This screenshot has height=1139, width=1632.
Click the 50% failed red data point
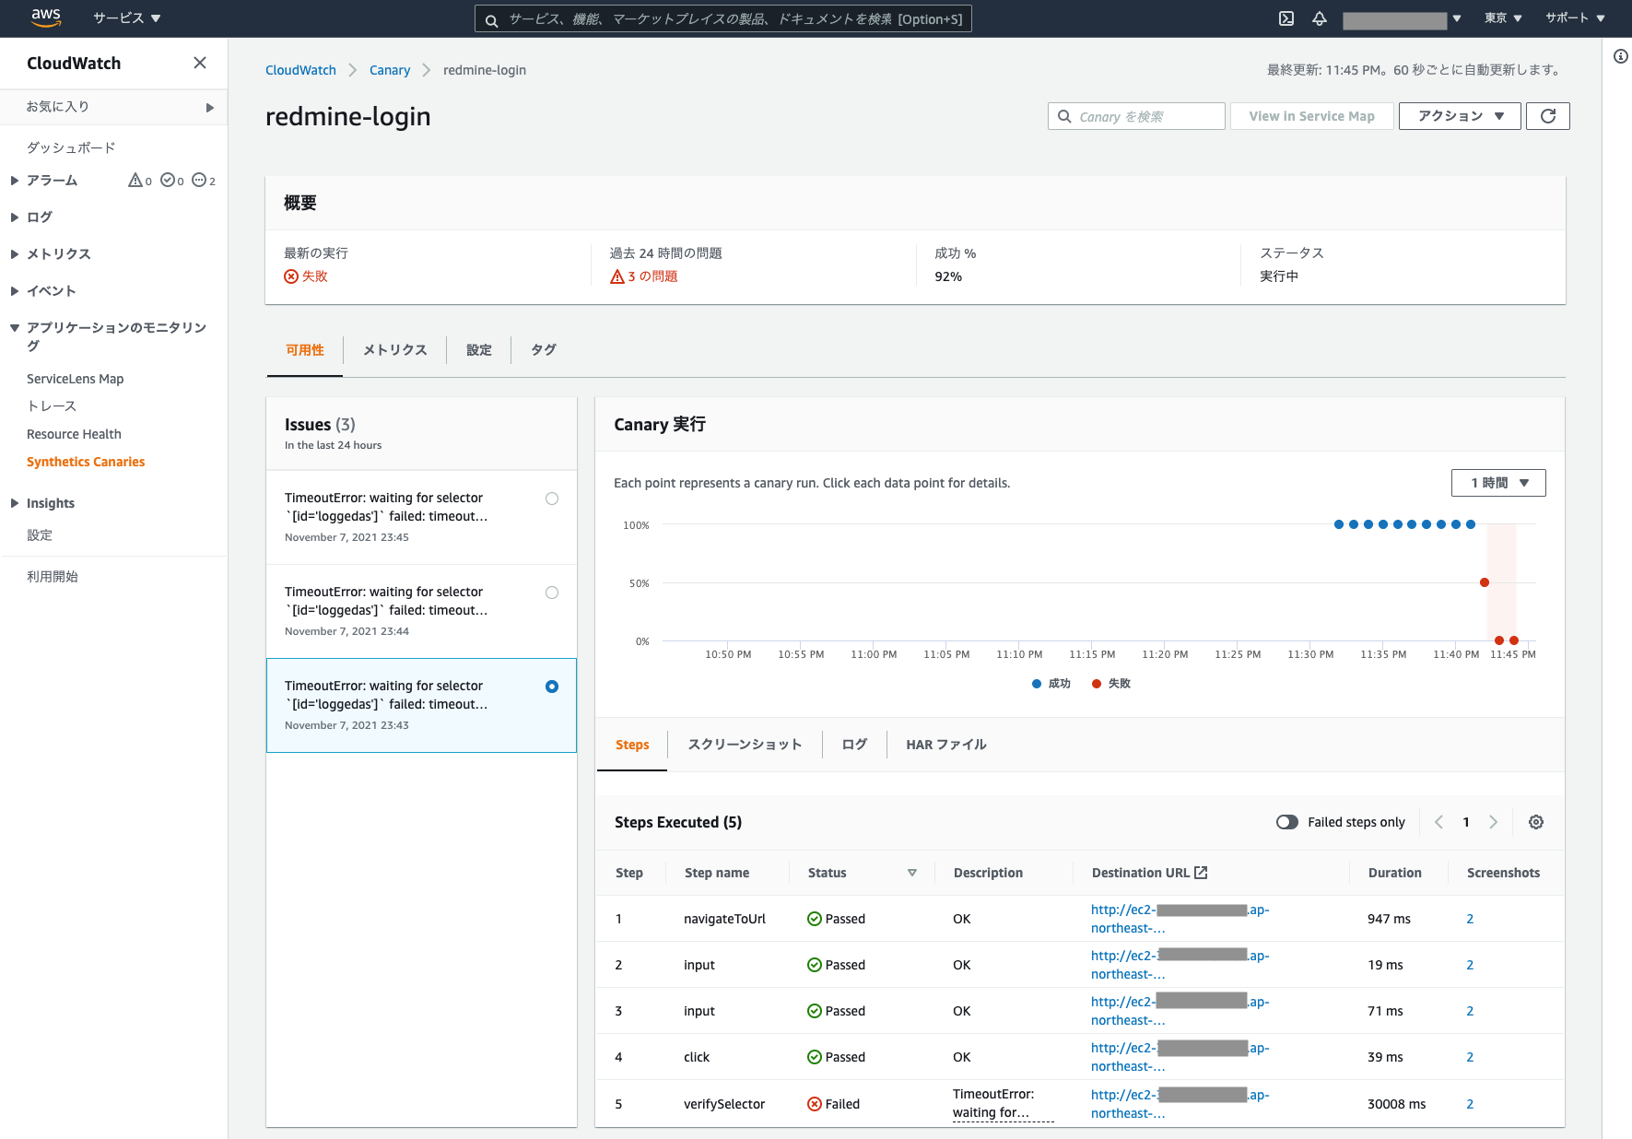[1484, 582]
